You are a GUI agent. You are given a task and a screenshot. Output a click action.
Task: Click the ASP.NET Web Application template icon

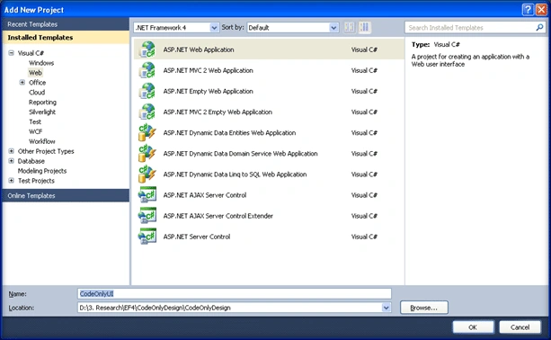pyautogui.click(x=147, y=49)
